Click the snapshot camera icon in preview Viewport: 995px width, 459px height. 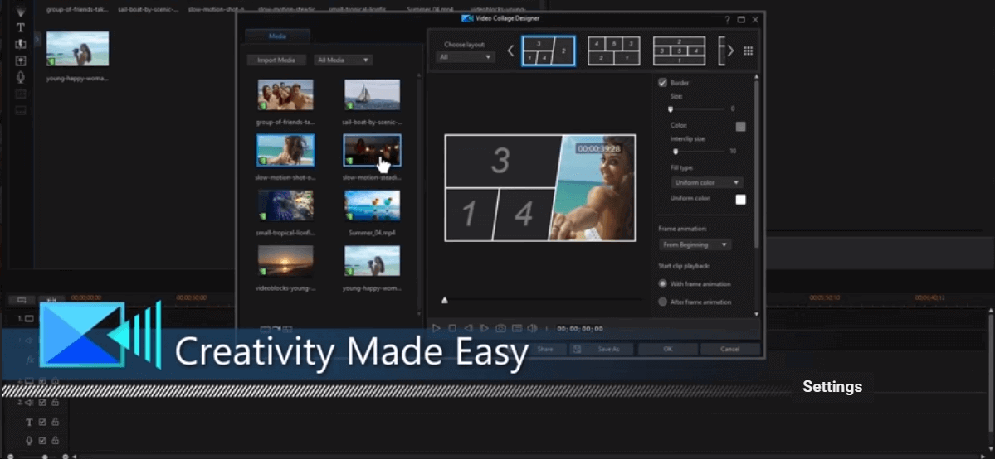point(500,328)
